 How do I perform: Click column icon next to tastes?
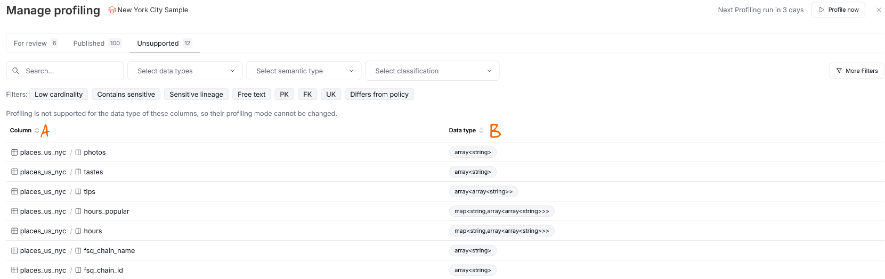point(78,172)
